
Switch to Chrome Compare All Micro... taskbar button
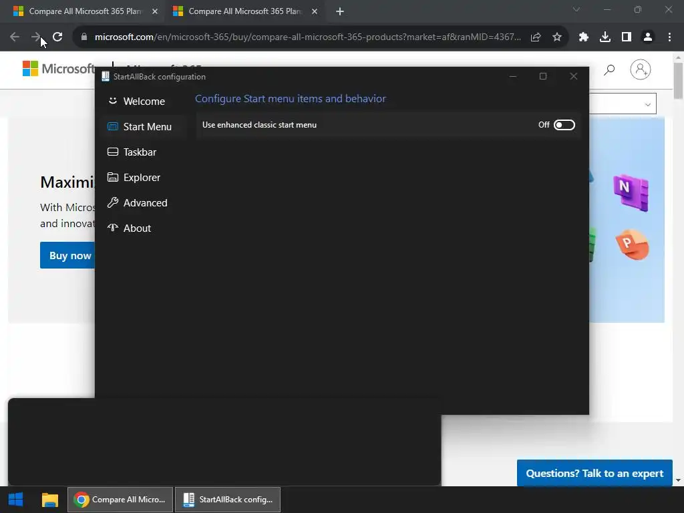point(120,500)
